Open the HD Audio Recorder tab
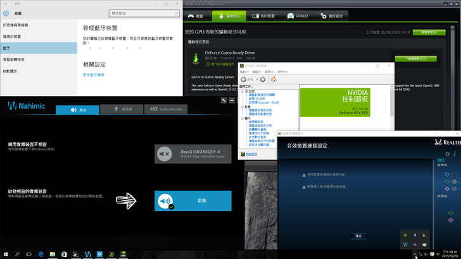 pos(166,109)
